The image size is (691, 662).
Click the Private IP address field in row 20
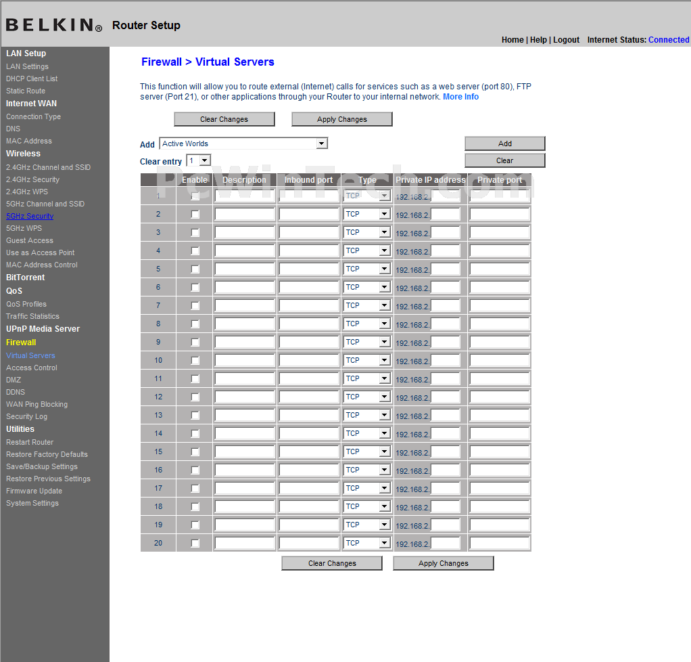pyautogui.click(x=445, y=544)
